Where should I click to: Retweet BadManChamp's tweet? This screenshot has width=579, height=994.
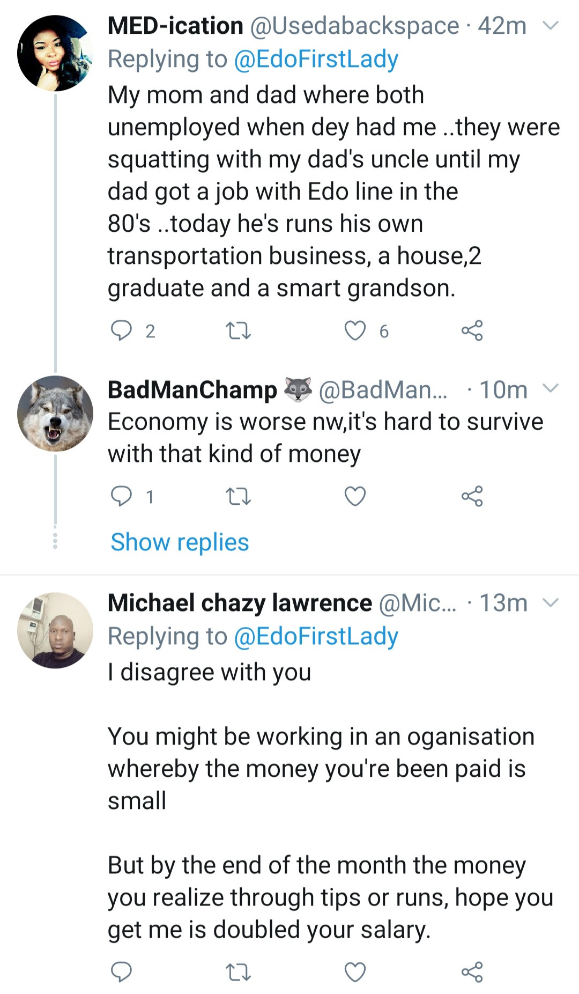point(238,497)
